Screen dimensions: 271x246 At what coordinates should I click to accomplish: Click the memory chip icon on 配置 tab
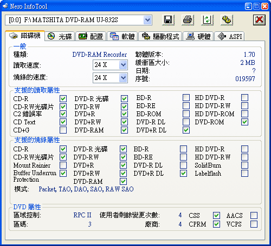[x=83, y=36]
